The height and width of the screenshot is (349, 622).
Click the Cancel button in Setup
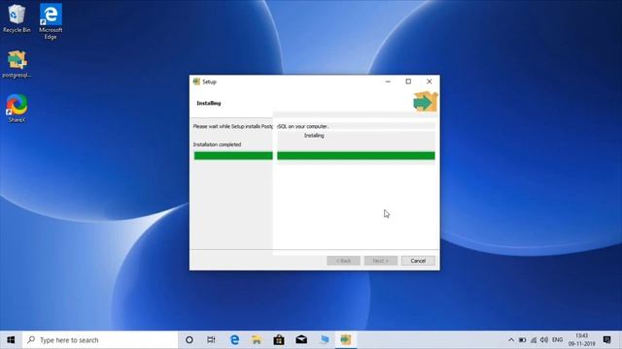[418, 261]
